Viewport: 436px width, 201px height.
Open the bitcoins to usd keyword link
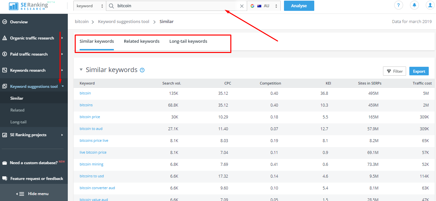pos(92,176)
